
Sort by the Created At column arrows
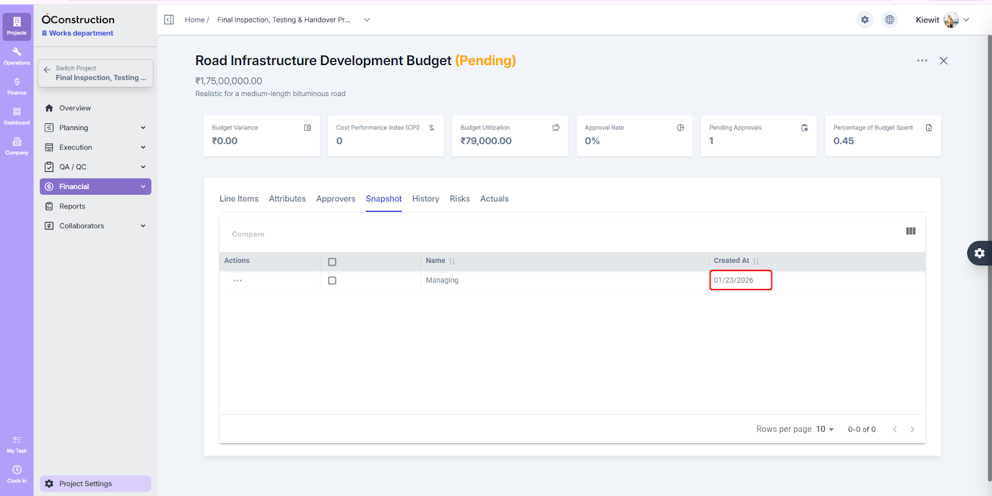(756, 261)
